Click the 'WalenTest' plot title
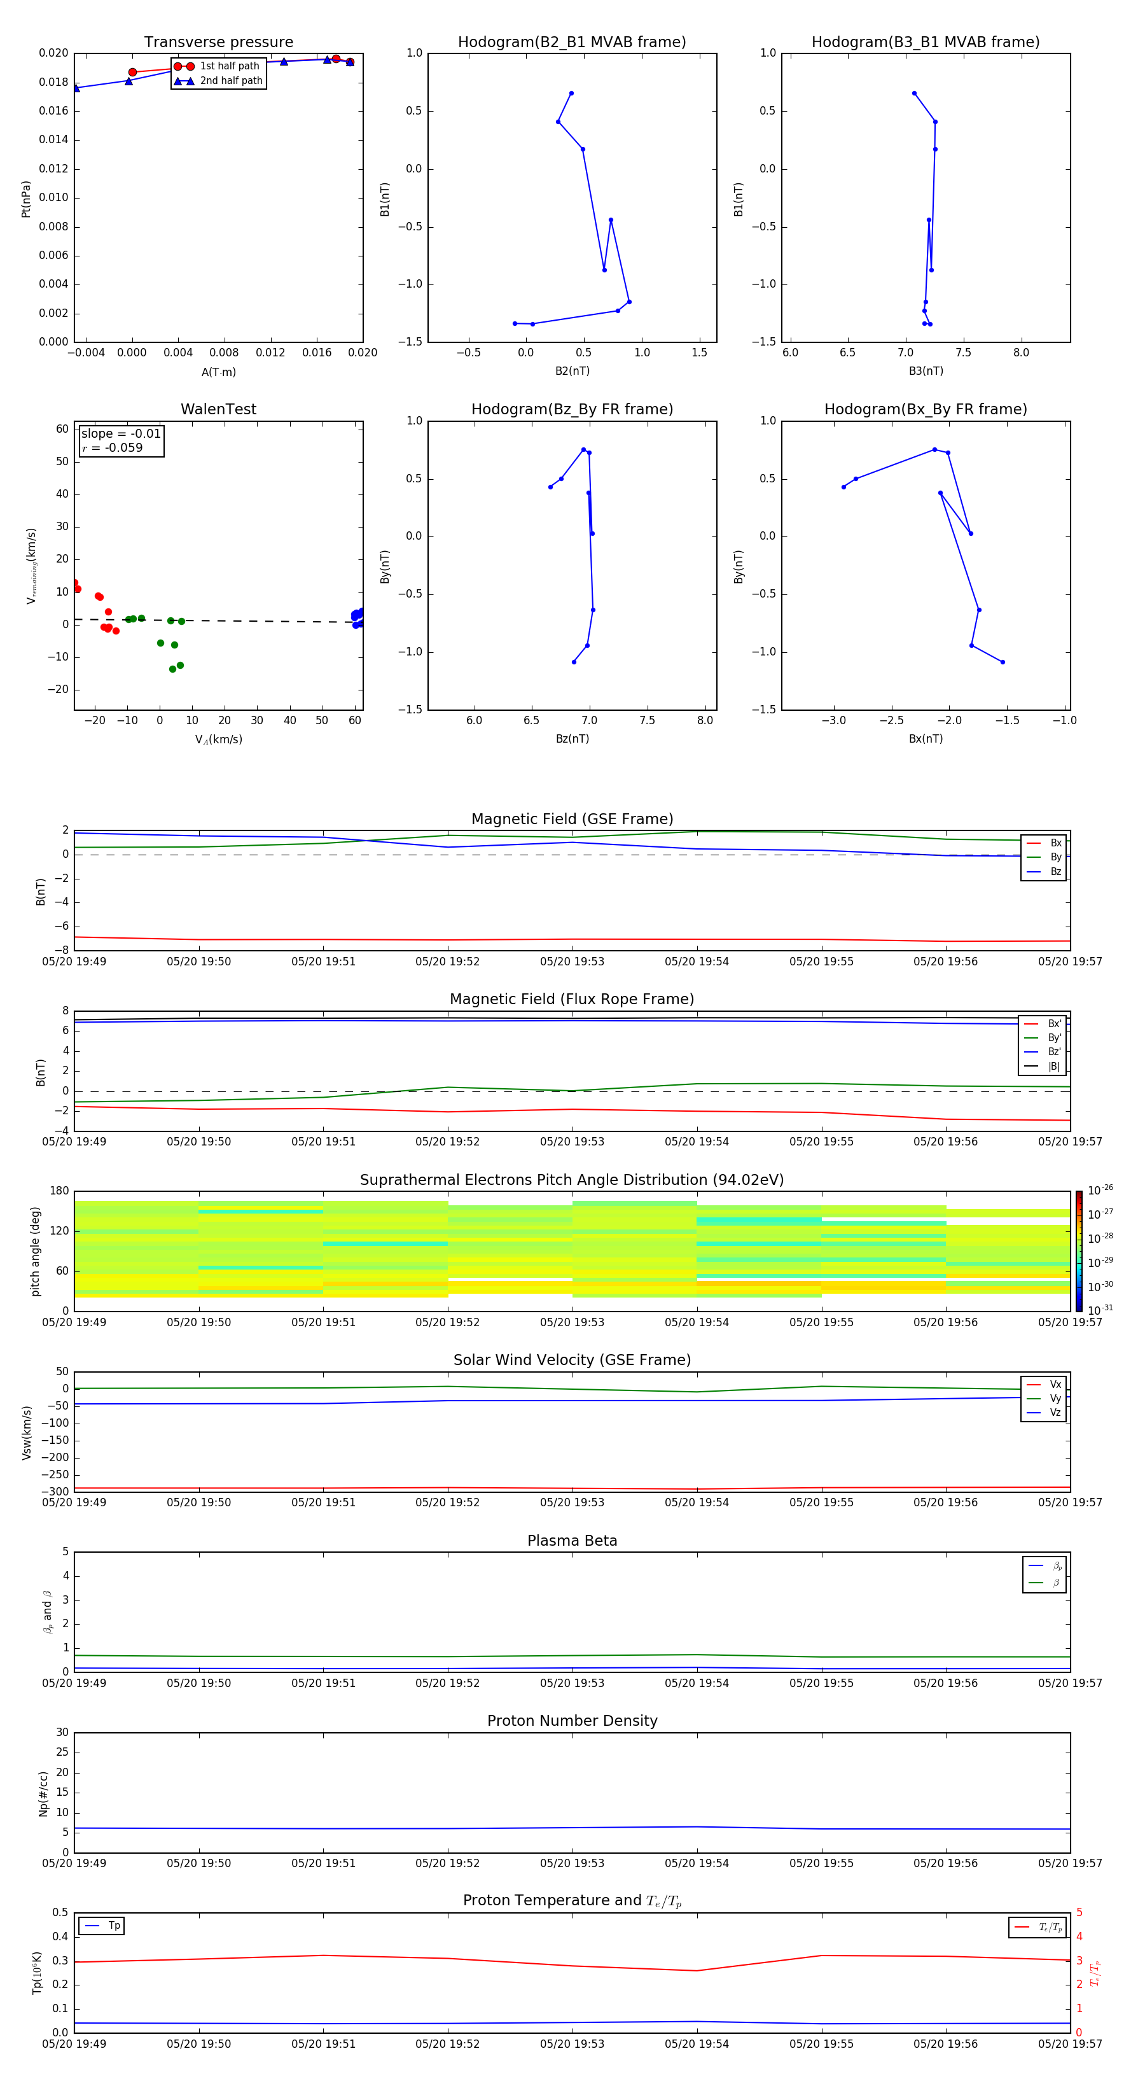Screen dimensions: 1145x2100 pyautogui.click(x=218, y=409)
